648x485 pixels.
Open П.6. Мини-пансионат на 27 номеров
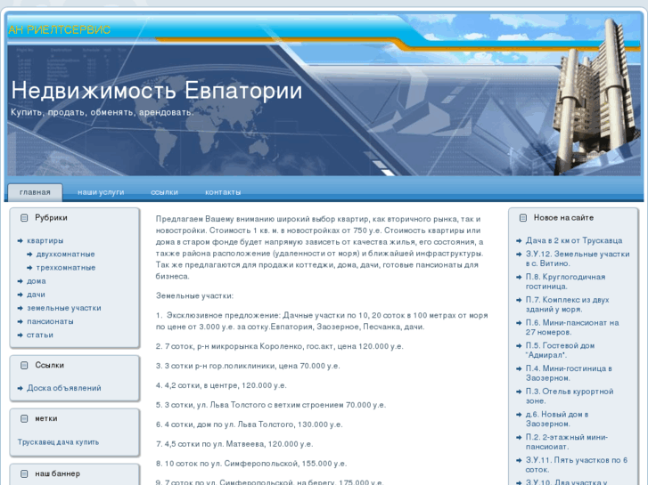(572, 327)
